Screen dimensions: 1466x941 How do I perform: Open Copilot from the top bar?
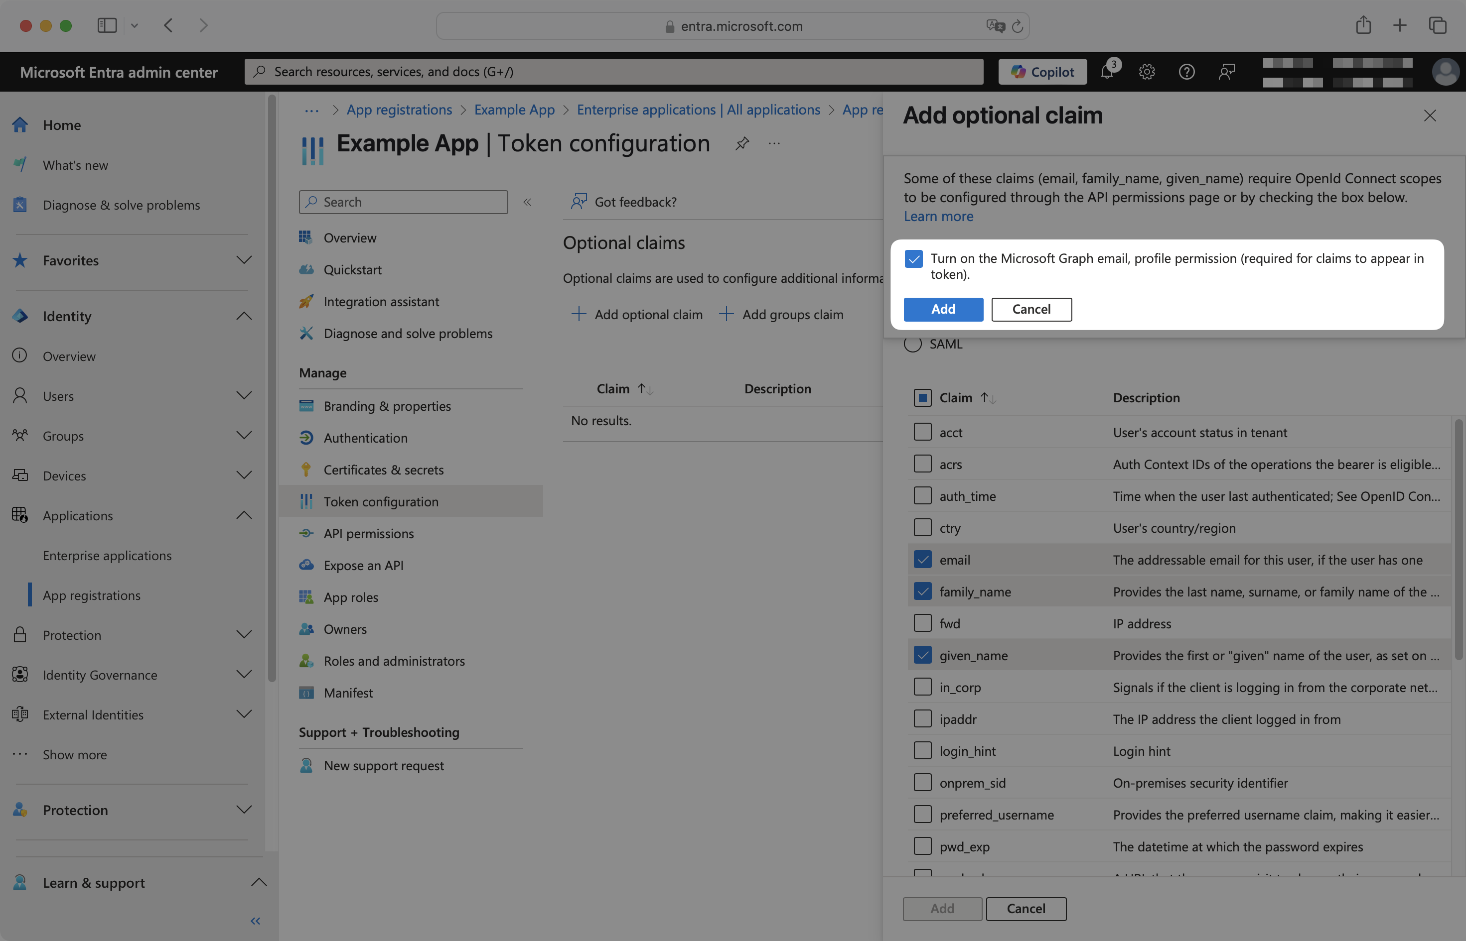point(1042,72)
